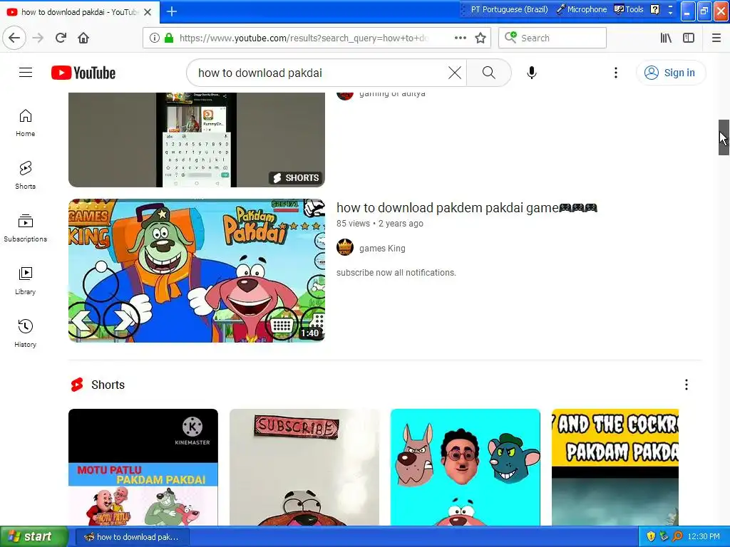This screenshot has width=730, height=547.
Task: Click the language bar help icon
Action: click(655, 9)
